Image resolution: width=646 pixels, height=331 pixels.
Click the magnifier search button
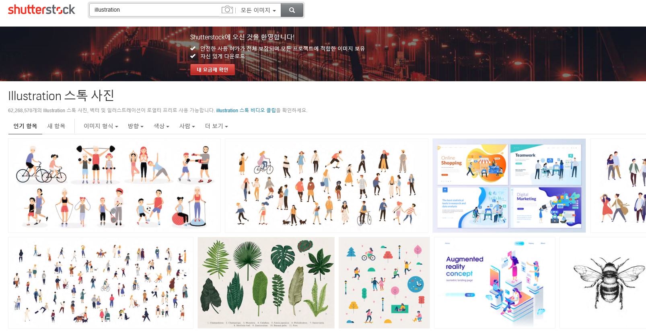click(292, 10)
